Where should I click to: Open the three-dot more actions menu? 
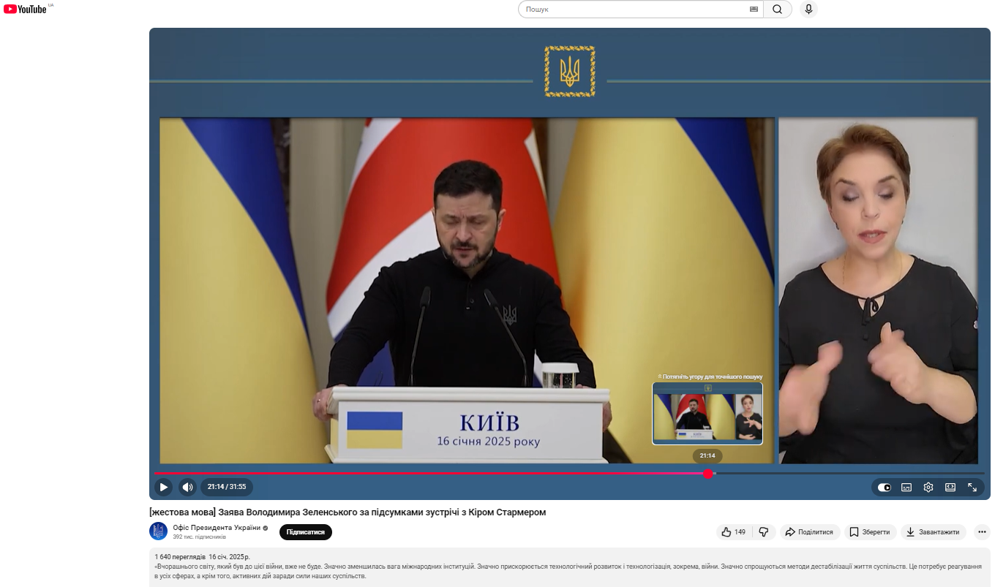tap(982, 532)
